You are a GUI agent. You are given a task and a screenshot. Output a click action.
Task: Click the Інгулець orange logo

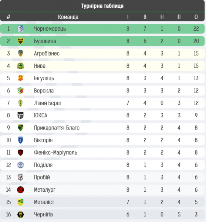pyautogui.click(x=21, y=78)
